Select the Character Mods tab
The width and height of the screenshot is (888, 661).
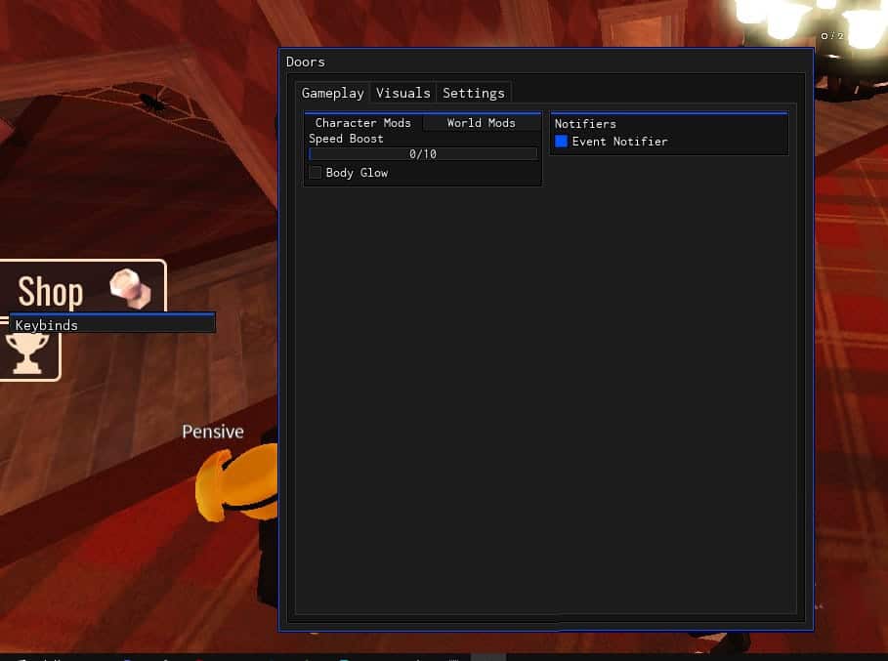coord(361,123)
